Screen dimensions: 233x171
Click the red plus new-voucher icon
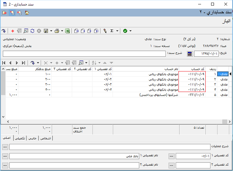[x=13, y=31]
